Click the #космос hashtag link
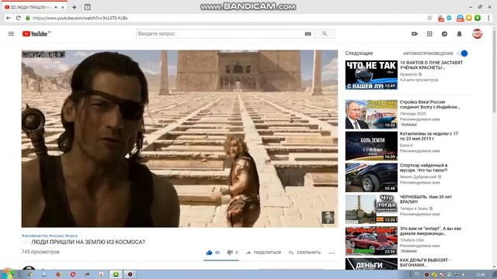 click(57, 236)
